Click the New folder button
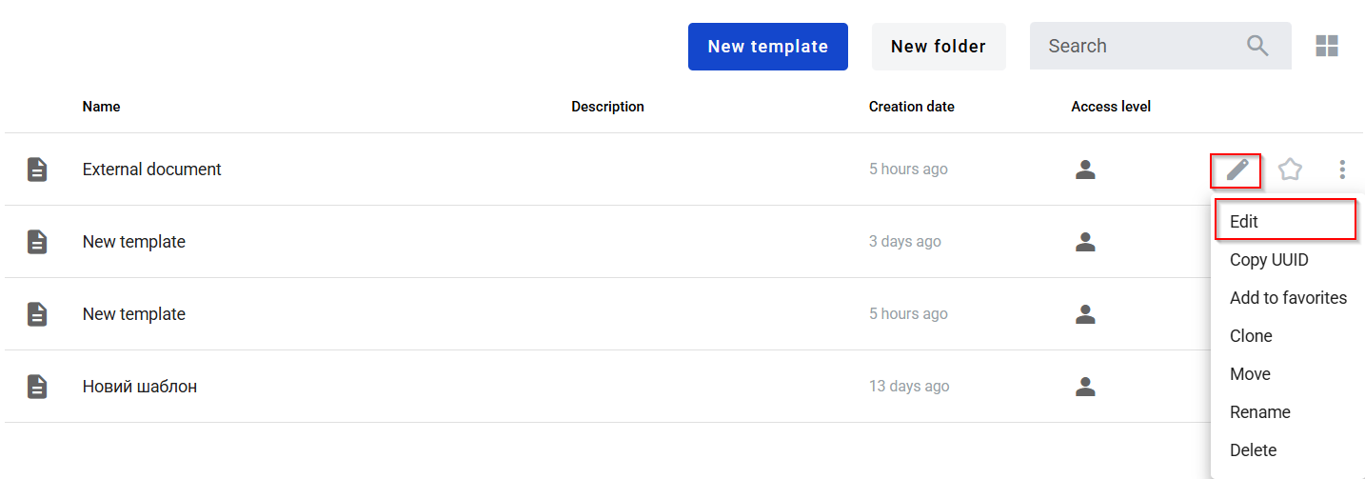This screenshot has height=479, width=1365. tap(939, 47)
